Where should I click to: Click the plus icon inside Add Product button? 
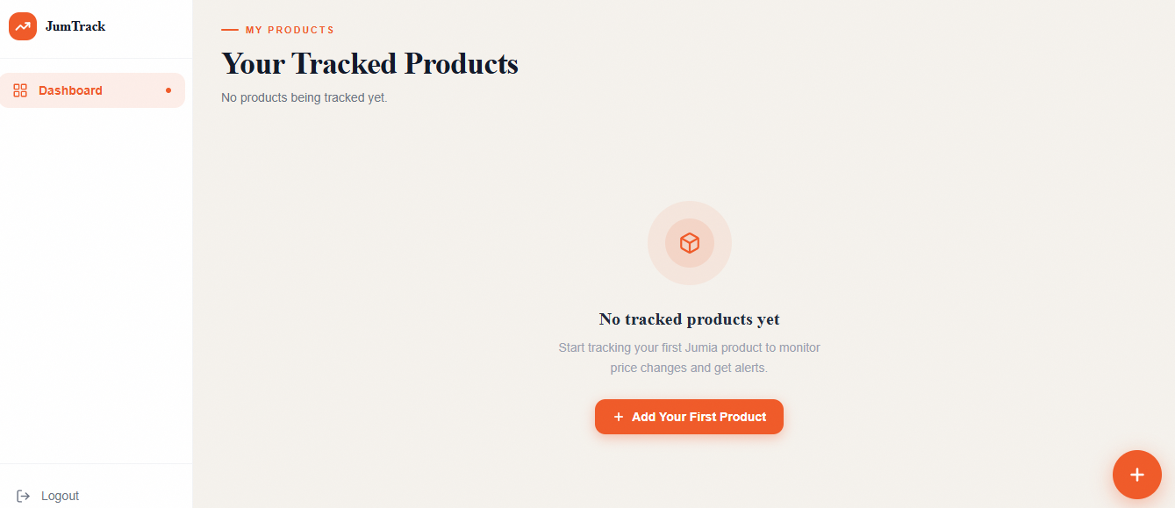point(619,417)
